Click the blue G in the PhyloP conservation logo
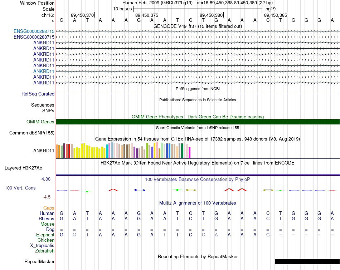Screen dimensions: 340x270 [139, 190]
